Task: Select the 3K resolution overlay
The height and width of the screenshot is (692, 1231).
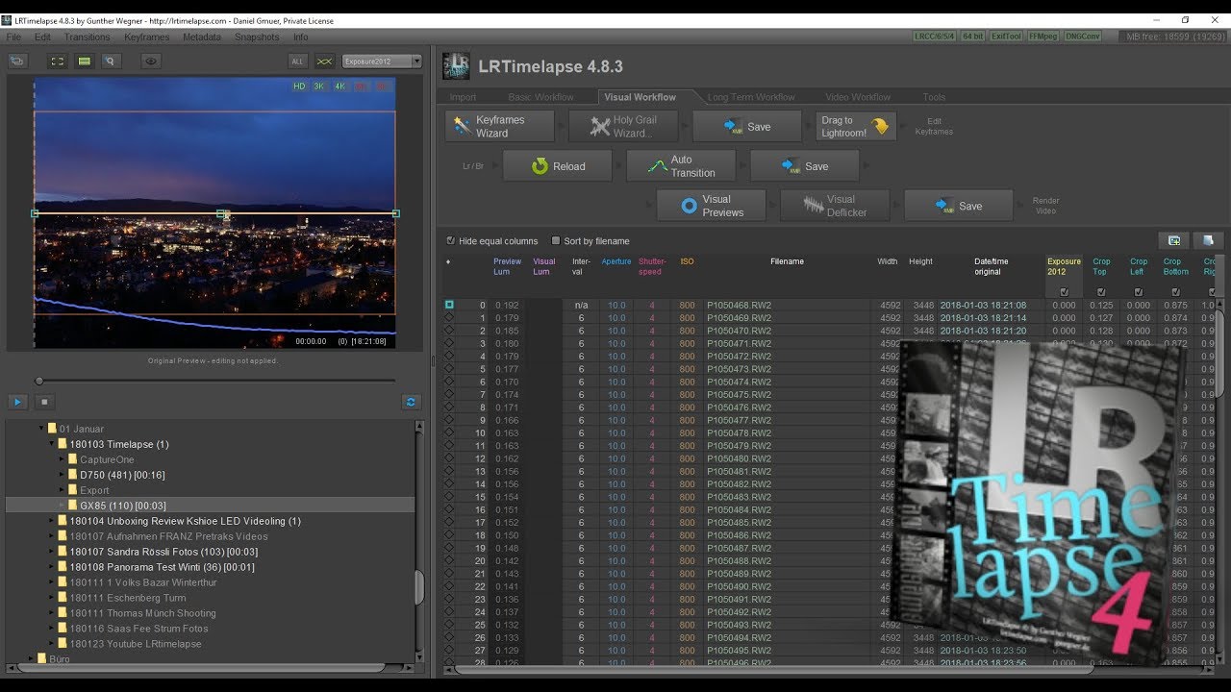Action: (x=319, y=86)
